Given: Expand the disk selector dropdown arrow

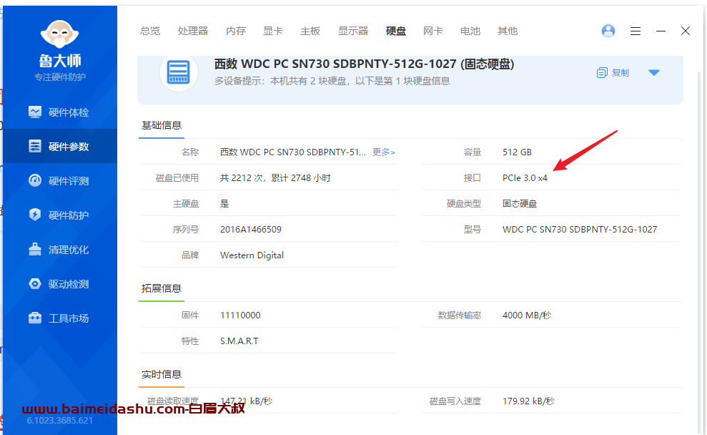Looking at the screenshot, I should [654, 73].
